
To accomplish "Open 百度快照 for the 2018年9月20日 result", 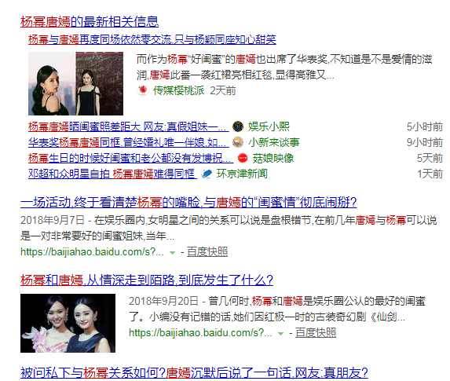I will coord(316,332).
